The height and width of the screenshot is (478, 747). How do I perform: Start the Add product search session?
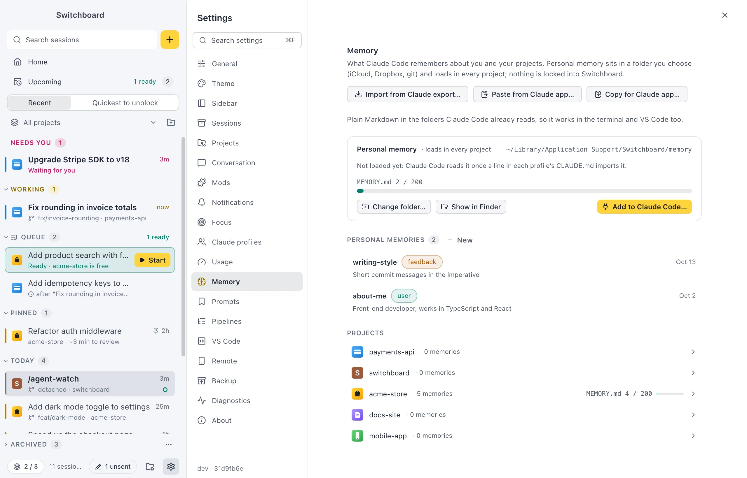(152, 260)
